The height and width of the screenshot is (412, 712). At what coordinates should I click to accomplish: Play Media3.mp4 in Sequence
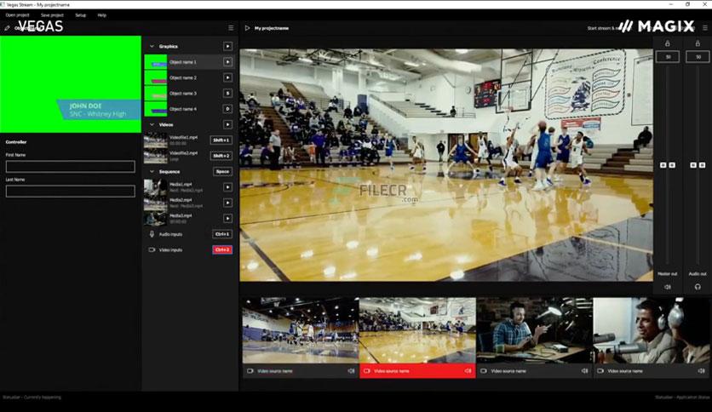[x=227, y=218]
